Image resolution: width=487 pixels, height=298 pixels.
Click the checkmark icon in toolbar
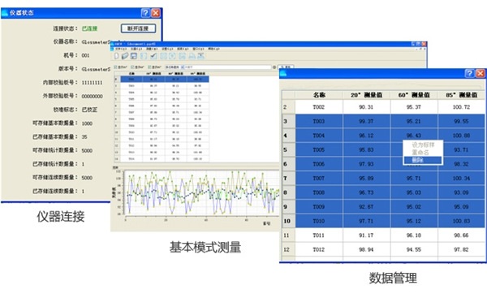point(153,56)
